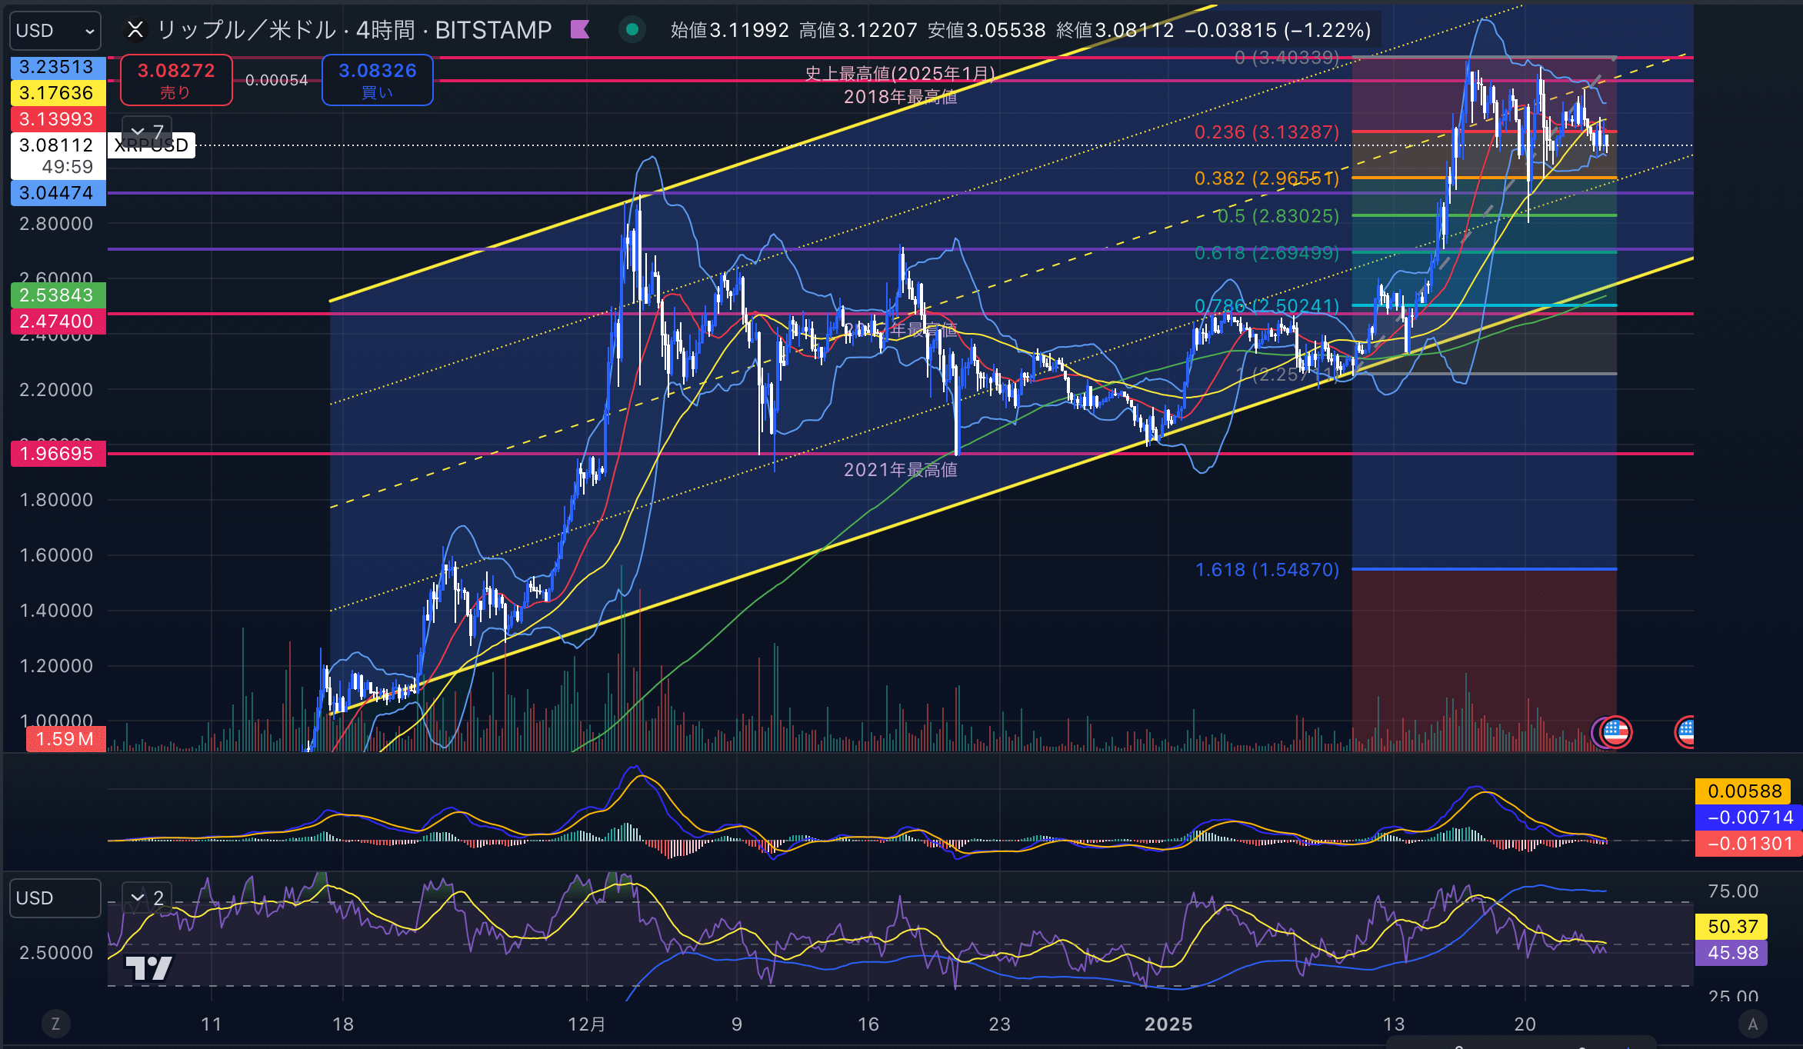Open the TradingView logo at bottom-left
This screenshot has height=1049, width=1803.
[148, 967]
